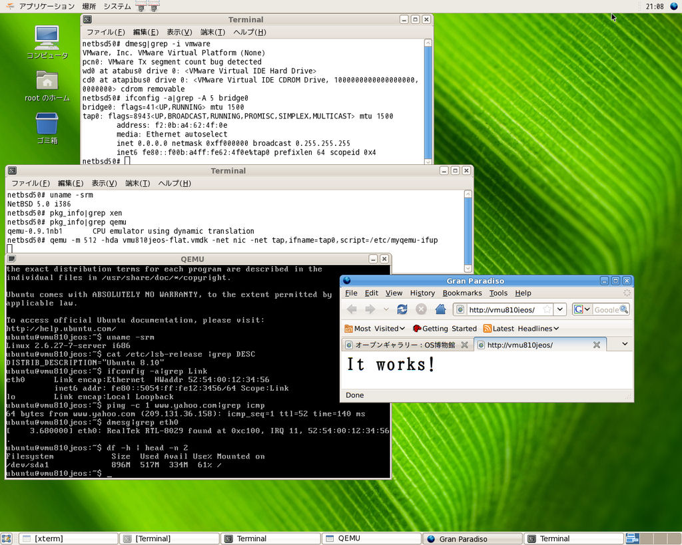Click the Gran Paradiso globe window icon

click(346, 280)
